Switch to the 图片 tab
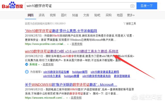The image size is (165, 103). pos(64,15)
